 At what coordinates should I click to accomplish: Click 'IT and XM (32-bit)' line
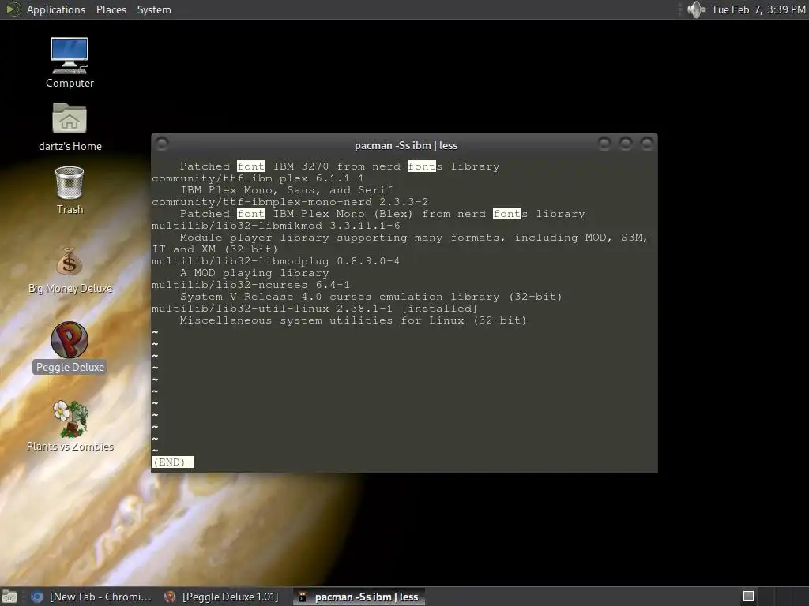click(215, 249)
